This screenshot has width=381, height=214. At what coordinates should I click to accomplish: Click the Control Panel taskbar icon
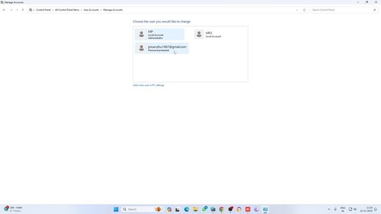[266, 209]
